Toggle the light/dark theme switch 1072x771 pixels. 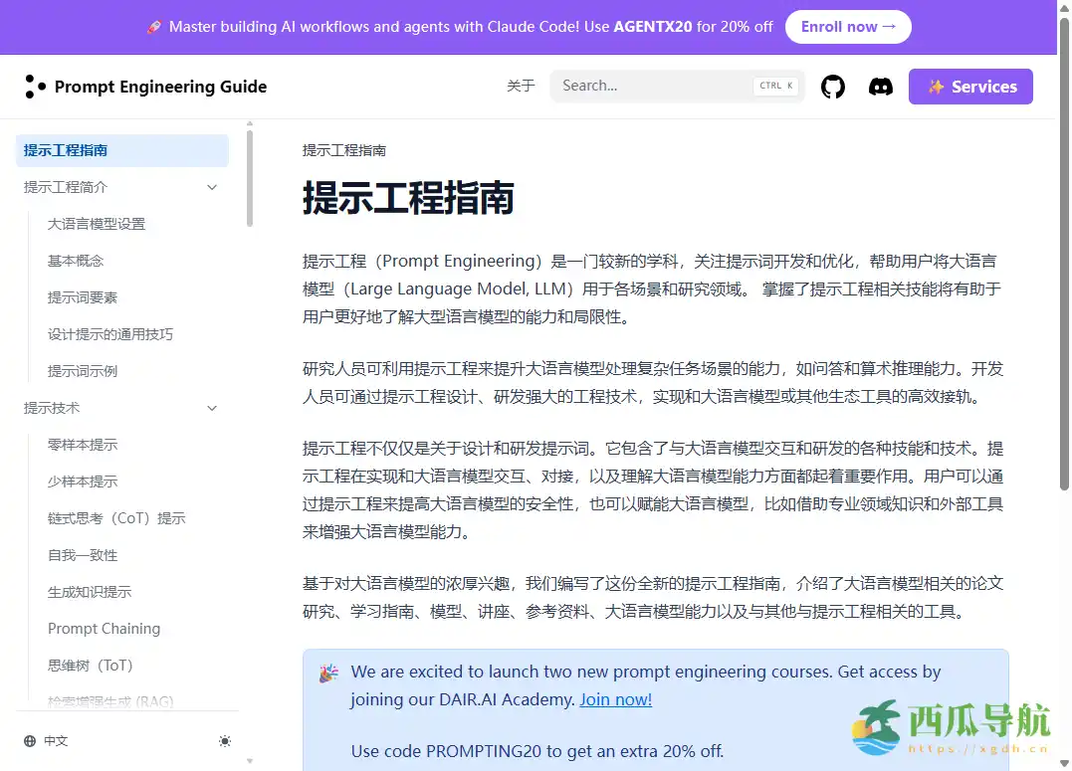click(x=225, y=741)
